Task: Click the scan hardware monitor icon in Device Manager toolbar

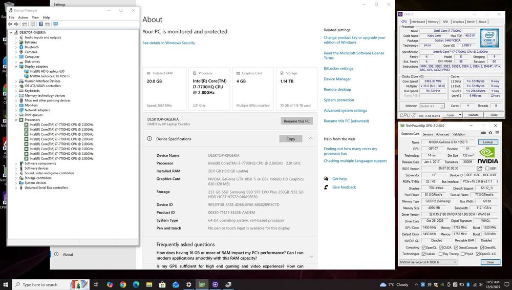Action: (55, 24)
